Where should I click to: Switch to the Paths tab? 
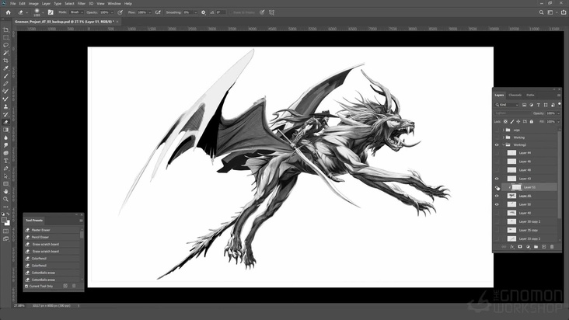pyautogui.click(x=530, y=95)
